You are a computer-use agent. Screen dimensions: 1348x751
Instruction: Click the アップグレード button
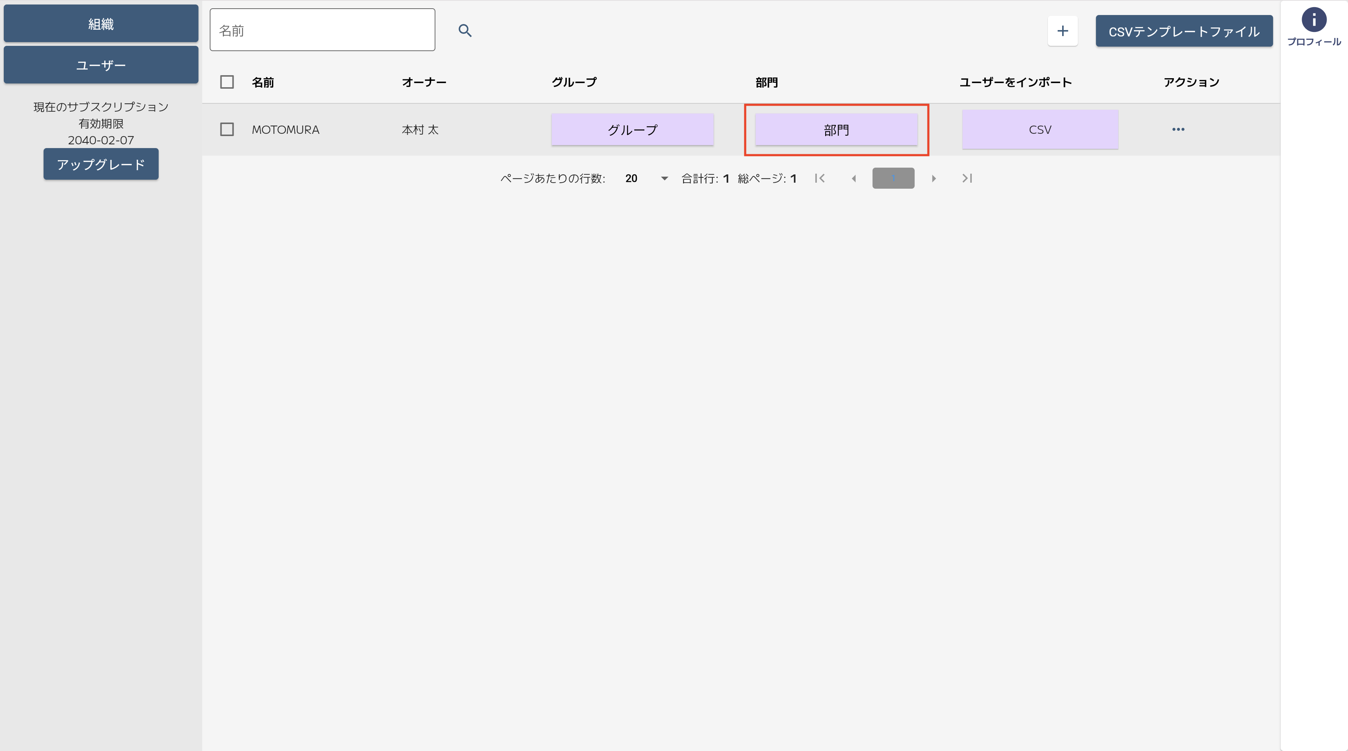point(101,164)
